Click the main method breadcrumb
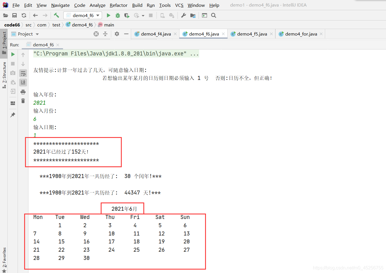Image resolution: width=386 pixels, height=273 pixels. tap(106, 25)
